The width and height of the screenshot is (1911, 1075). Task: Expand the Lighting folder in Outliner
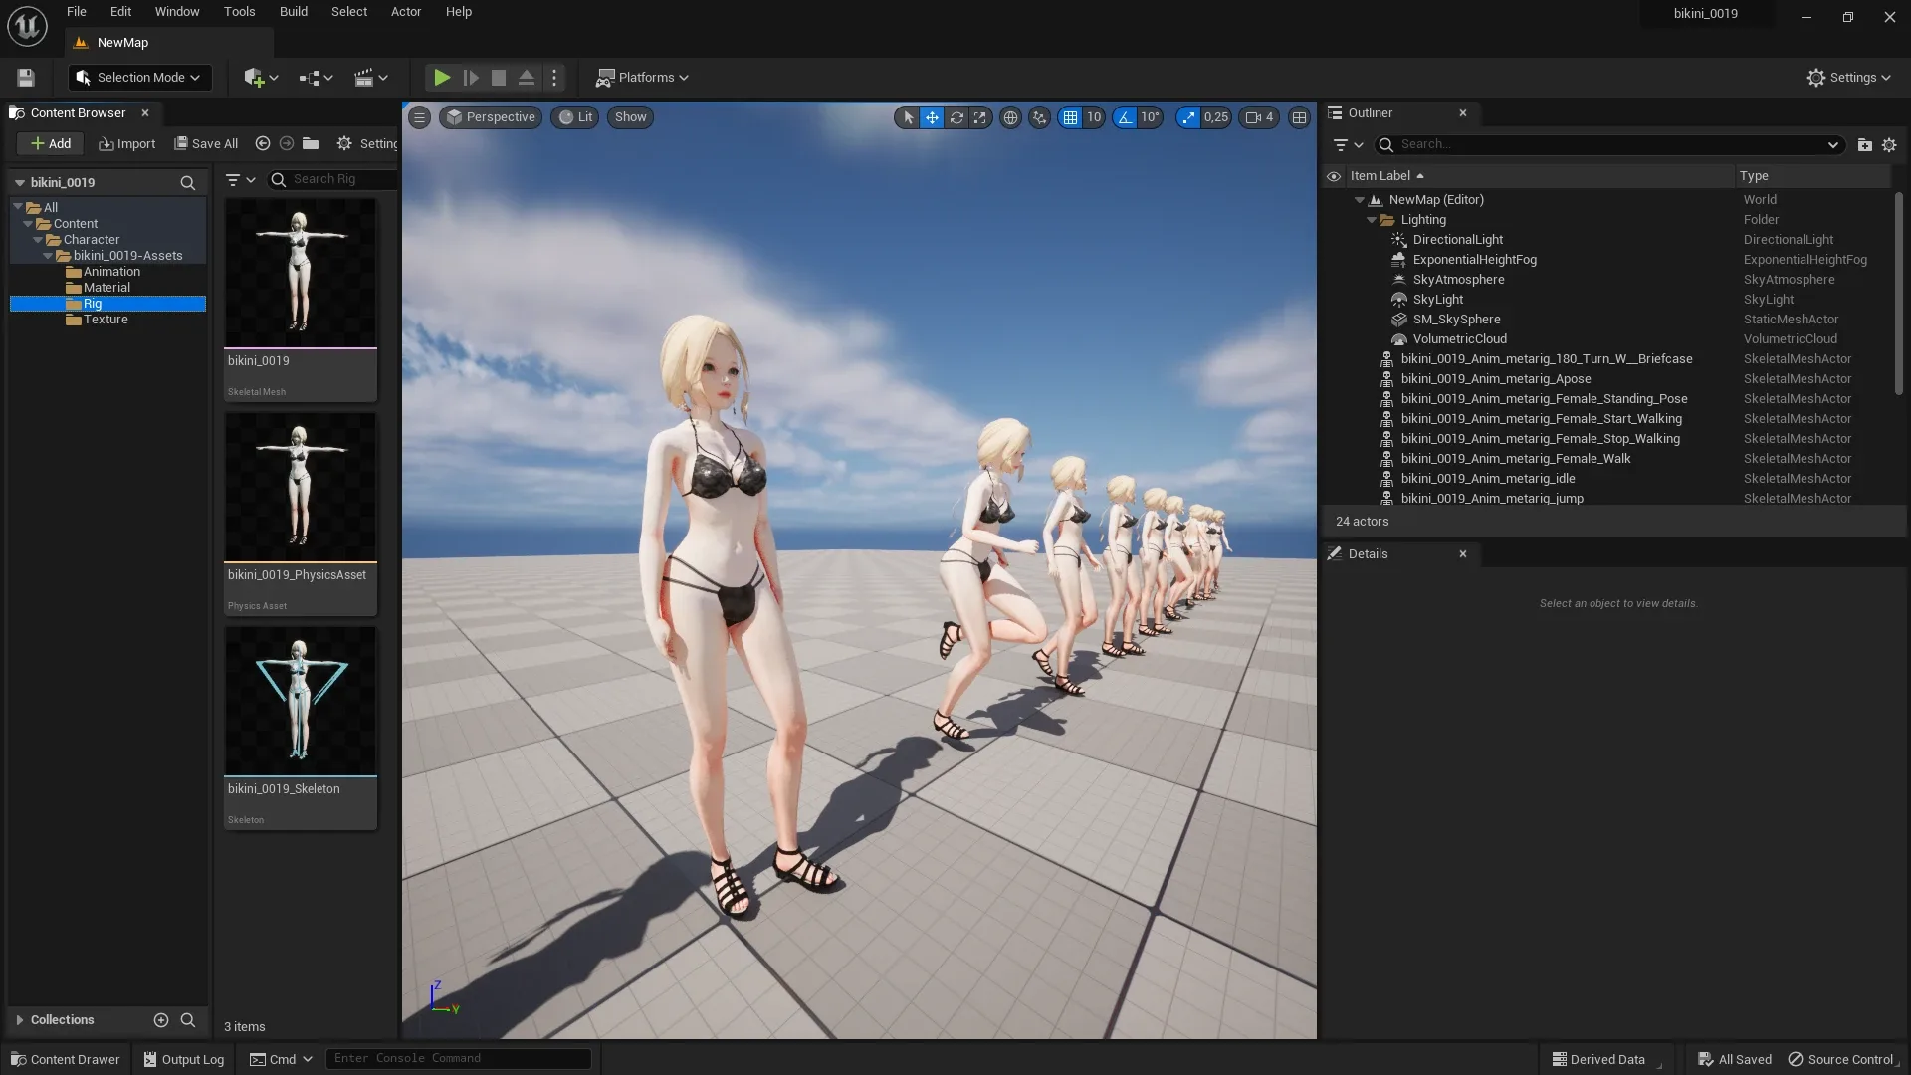pos(1372,219)
